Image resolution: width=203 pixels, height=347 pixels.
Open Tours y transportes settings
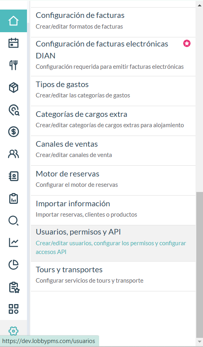point(113,276)
